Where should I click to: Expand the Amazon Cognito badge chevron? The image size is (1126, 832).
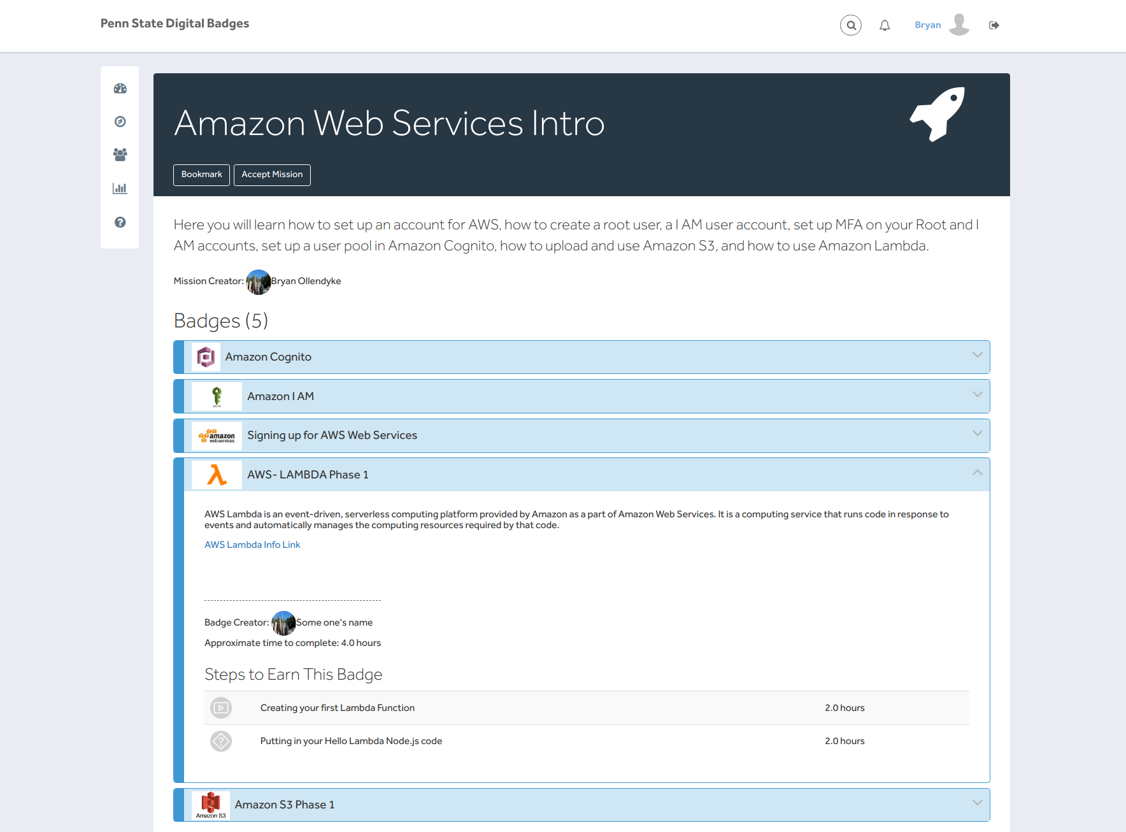977,355
